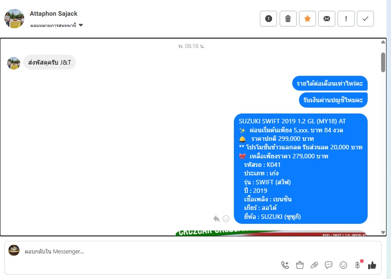The height and width of the screenshot is (279, 391).
Task: Click the chat scrollbar down arrow
Action: tap(383, 232)
